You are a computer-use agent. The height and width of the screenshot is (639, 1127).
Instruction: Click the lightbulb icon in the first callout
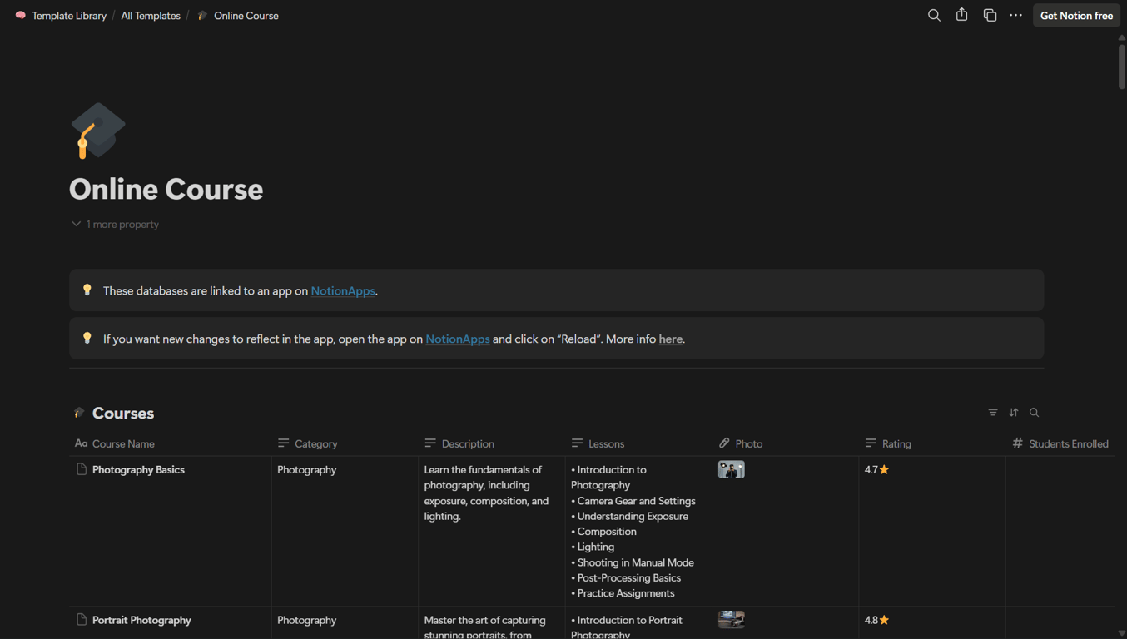click(x=87, y=290)
